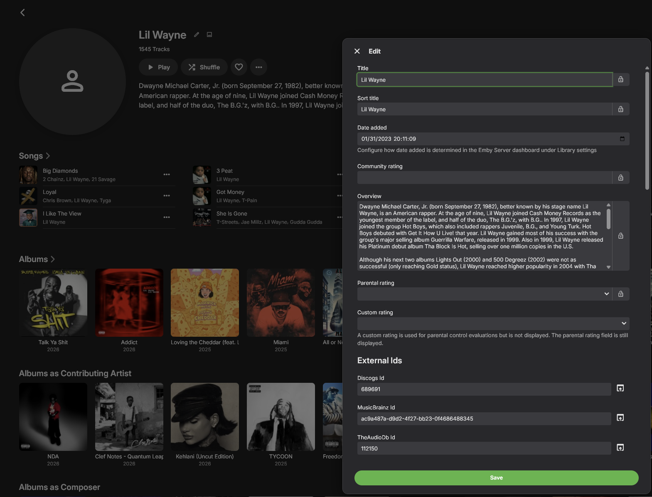Screen dimensions: 652x497
Task: Select the Loyal song title
Action: (49, 192)
